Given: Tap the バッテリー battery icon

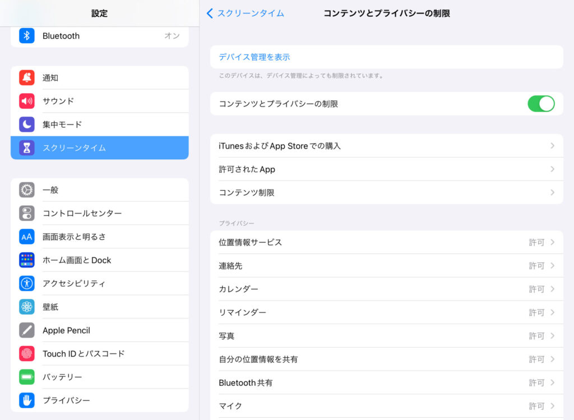Looking at the screenshot, I should (x=27, y=377).
